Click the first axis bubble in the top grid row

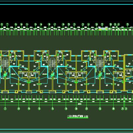(x=2, y=24)
